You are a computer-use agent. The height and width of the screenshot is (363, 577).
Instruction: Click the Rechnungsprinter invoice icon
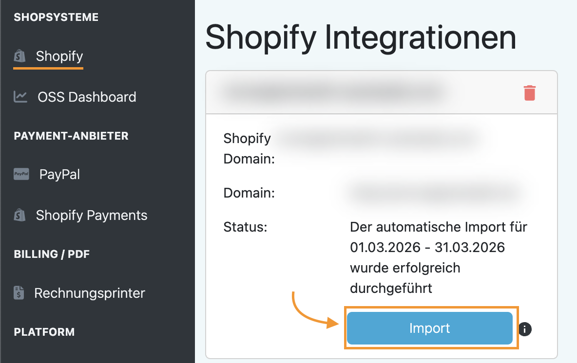coord(19,293)
